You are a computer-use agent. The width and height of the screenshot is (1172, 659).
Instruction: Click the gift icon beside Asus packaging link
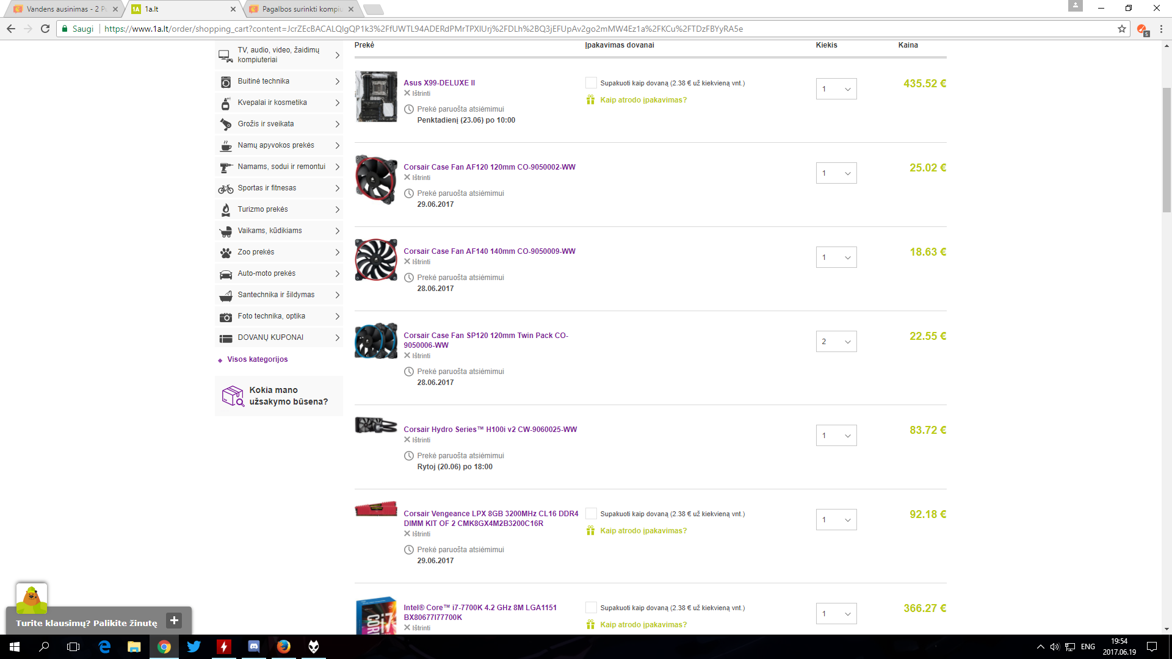click(590, 100)
